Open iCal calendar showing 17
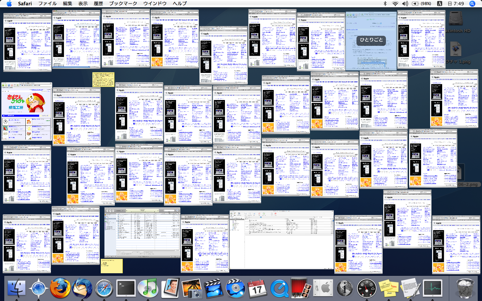 click(x=257, y=288)
